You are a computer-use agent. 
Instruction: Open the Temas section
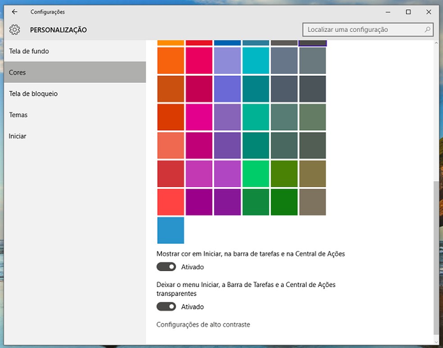(x=18, y=115)
